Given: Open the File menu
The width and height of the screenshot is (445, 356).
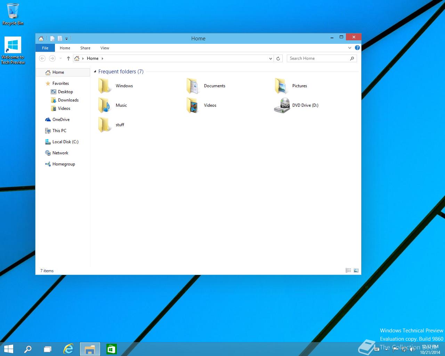Looking at the screenshot, I should click(x=45, y=48).
